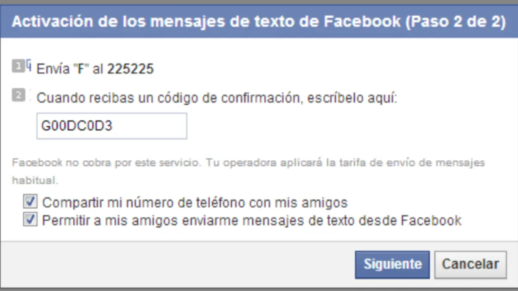Focus the confirmation code field containing G00DC0D3
This screenshot has height=291, width=518.
click(112, 126)
